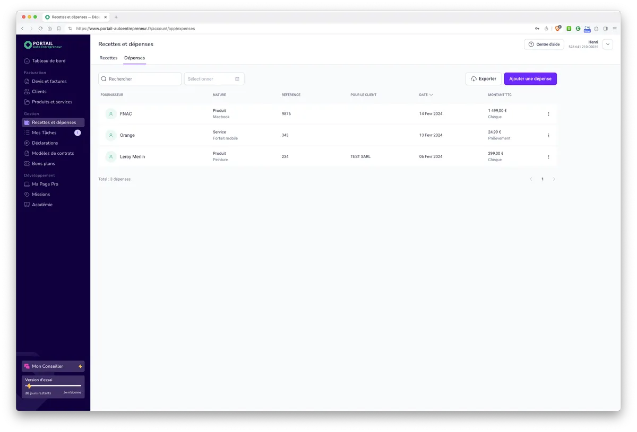Click the browser home icon
The width and height of the screenshot is (637, 432).
[x=49, y=29]
